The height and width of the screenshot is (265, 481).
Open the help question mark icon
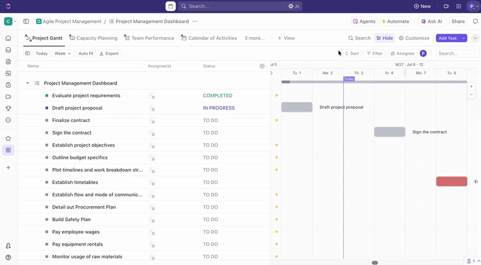pos(8,257)
